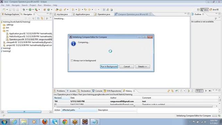Switch to the Console tab
This screenshot has width=222, height=125.
coord(97,91)
